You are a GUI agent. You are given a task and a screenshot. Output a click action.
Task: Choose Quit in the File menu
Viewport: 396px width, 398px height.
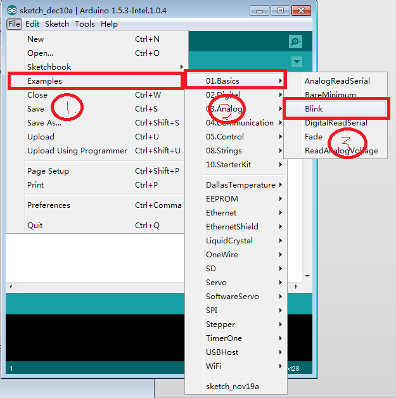(96, 226)
